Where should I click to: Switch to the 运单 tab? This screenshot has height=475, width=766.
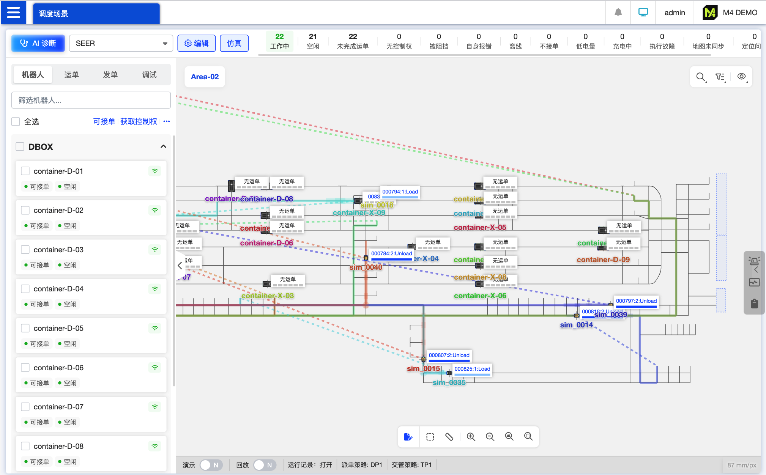pyautogui.click(x=71, y=75)
